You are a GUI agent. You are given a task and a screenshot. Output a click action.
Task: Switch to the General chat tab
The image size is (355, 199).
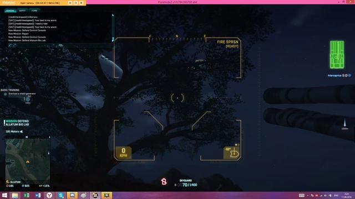(x=10, y=11)
